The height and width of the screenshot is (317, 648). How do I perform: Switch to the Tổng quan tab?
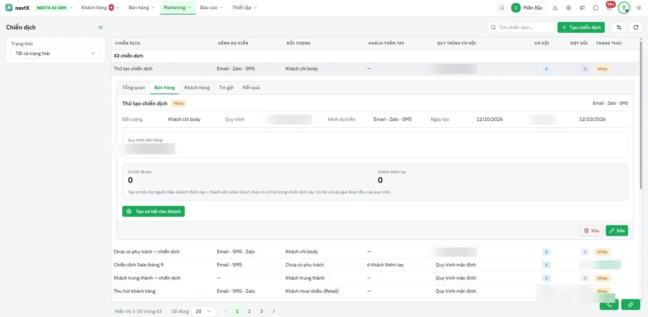click(x=133, y=87)
